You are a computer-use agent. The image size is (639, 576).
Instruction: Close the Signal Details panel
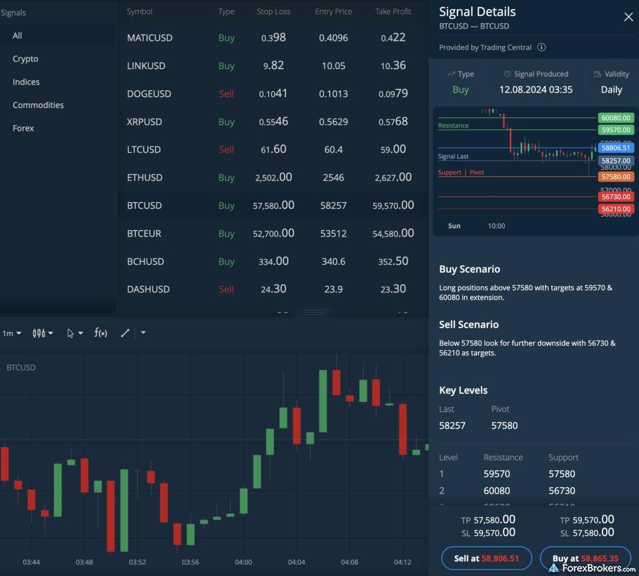(x=628, y=17)
